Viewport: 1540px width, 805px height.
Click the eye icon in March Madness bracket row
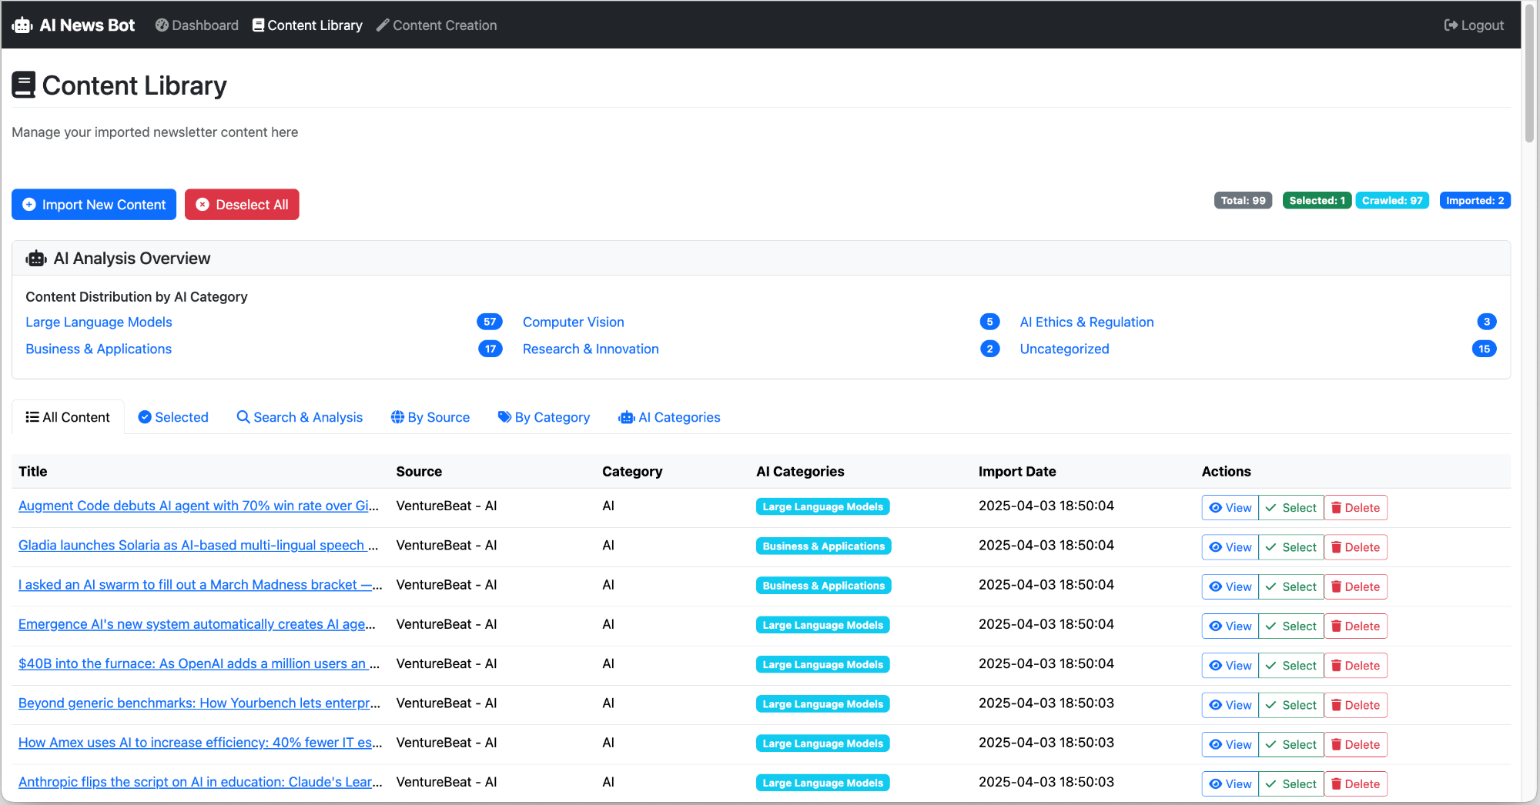tap(1216, 586)
